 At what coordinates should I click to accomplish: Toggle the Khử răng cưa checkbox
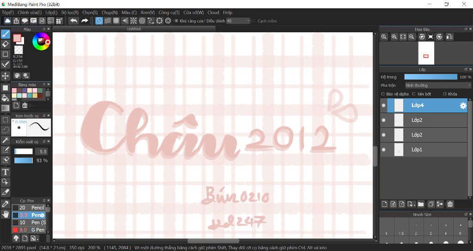pos(176,21)
